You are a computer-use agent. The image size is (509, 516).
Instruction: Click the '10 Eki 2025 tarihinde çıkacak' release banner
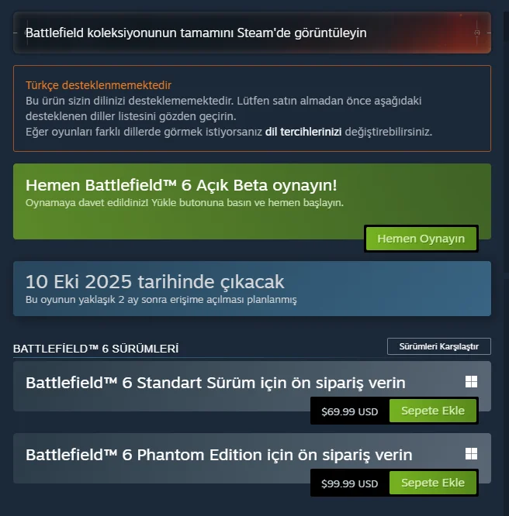click(x=252, y=289)
